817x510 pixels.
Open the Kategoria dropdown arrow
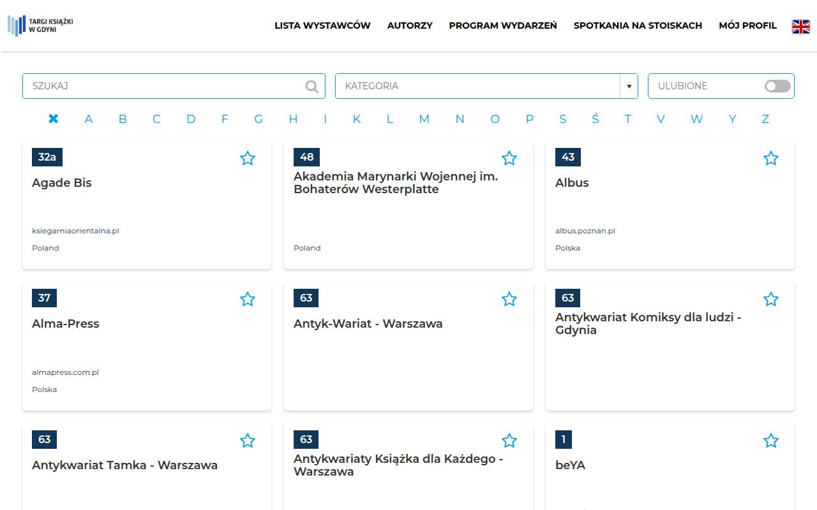pos(629,86)
